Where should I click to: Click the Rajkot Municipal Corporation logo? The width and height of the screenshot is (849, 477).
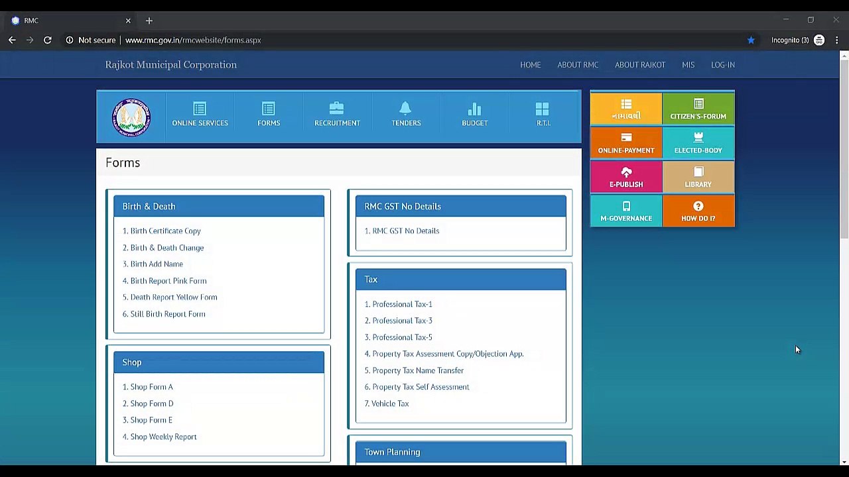(131, 117)
